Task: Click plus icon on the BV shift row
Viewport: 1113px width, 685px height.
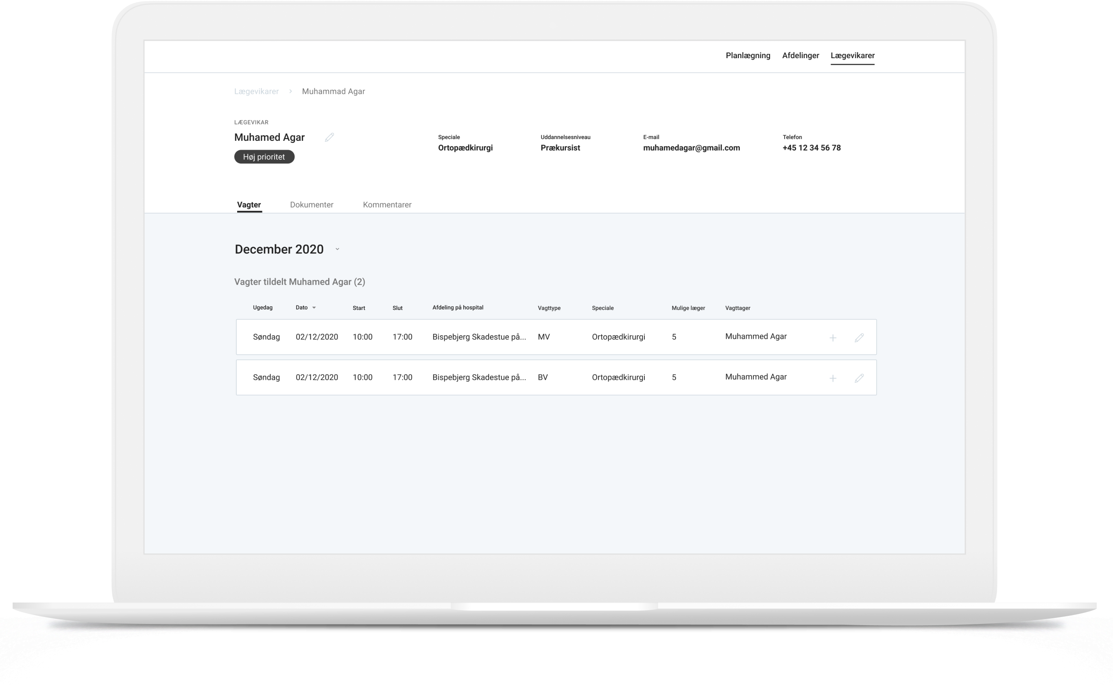Action: click(833, 378)
